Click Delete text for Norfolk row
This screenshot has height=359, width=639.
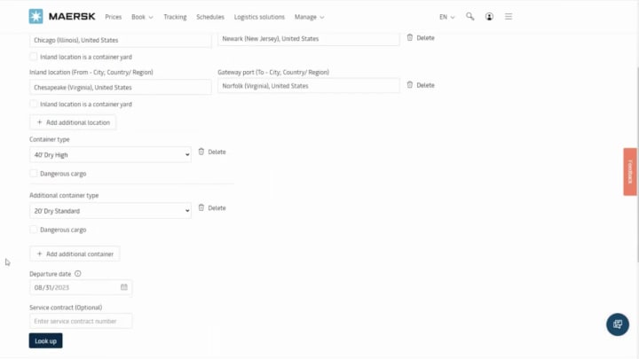(425, 85)
